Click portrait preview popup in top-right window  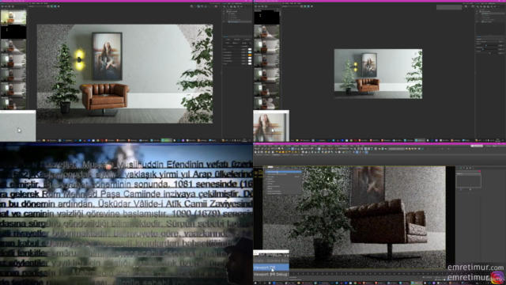click(x=271, y=126)
